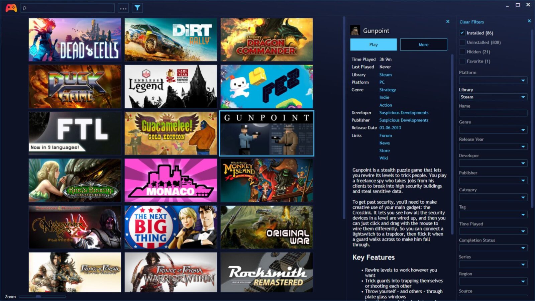Viewport: 535px width, 301px height.
Task: Click the Zoom slider handle
Action: click(x=38, y=296)
